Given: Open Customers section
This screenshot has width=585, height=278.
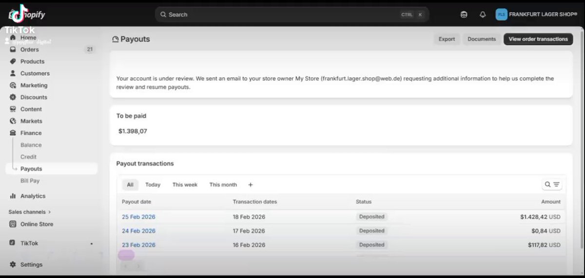Looking at the screenshot, I should click(35, 73).
